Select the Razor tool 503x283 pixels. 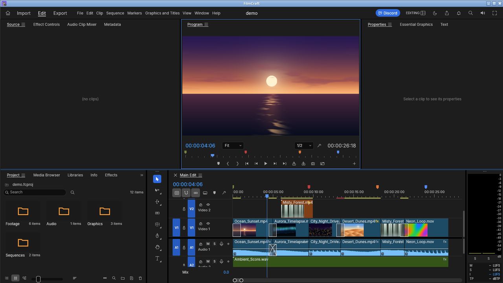[157, 213]
